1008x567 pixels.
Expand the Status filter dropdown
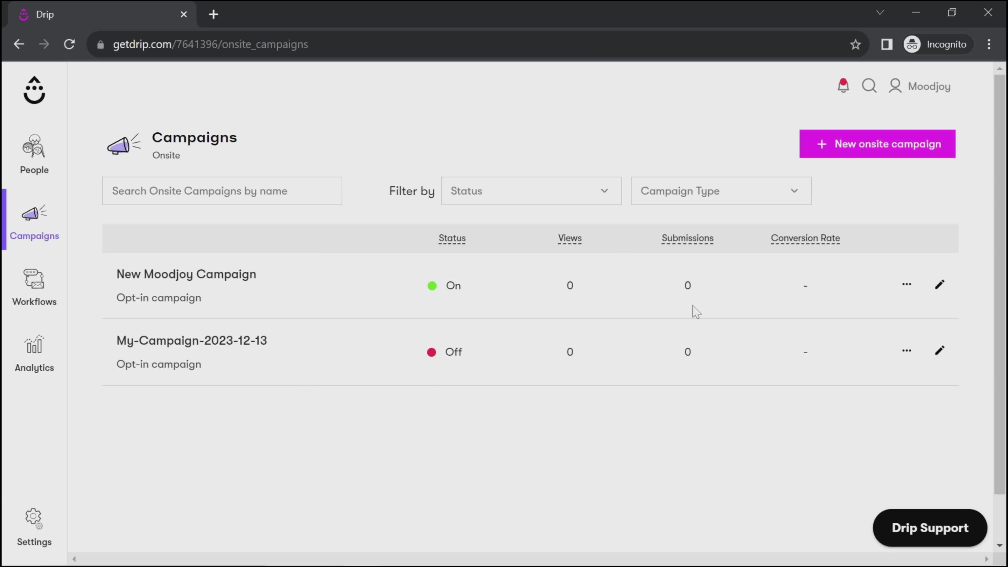point(531,191)
